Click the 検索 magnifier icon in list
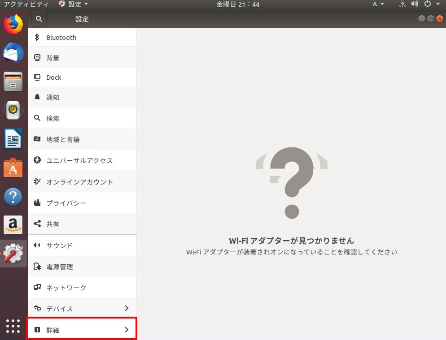This screenshot has width=446, height=340. [x=37, y=118]
